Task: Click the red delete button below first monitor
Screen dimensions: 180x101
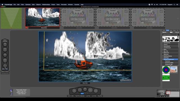Action: [26, 27]
